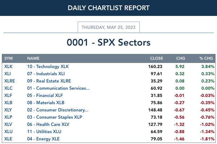217x144 pixels.
Task: Open the 04 - Energy XLE chart
Action: click(x=43, y=139)
